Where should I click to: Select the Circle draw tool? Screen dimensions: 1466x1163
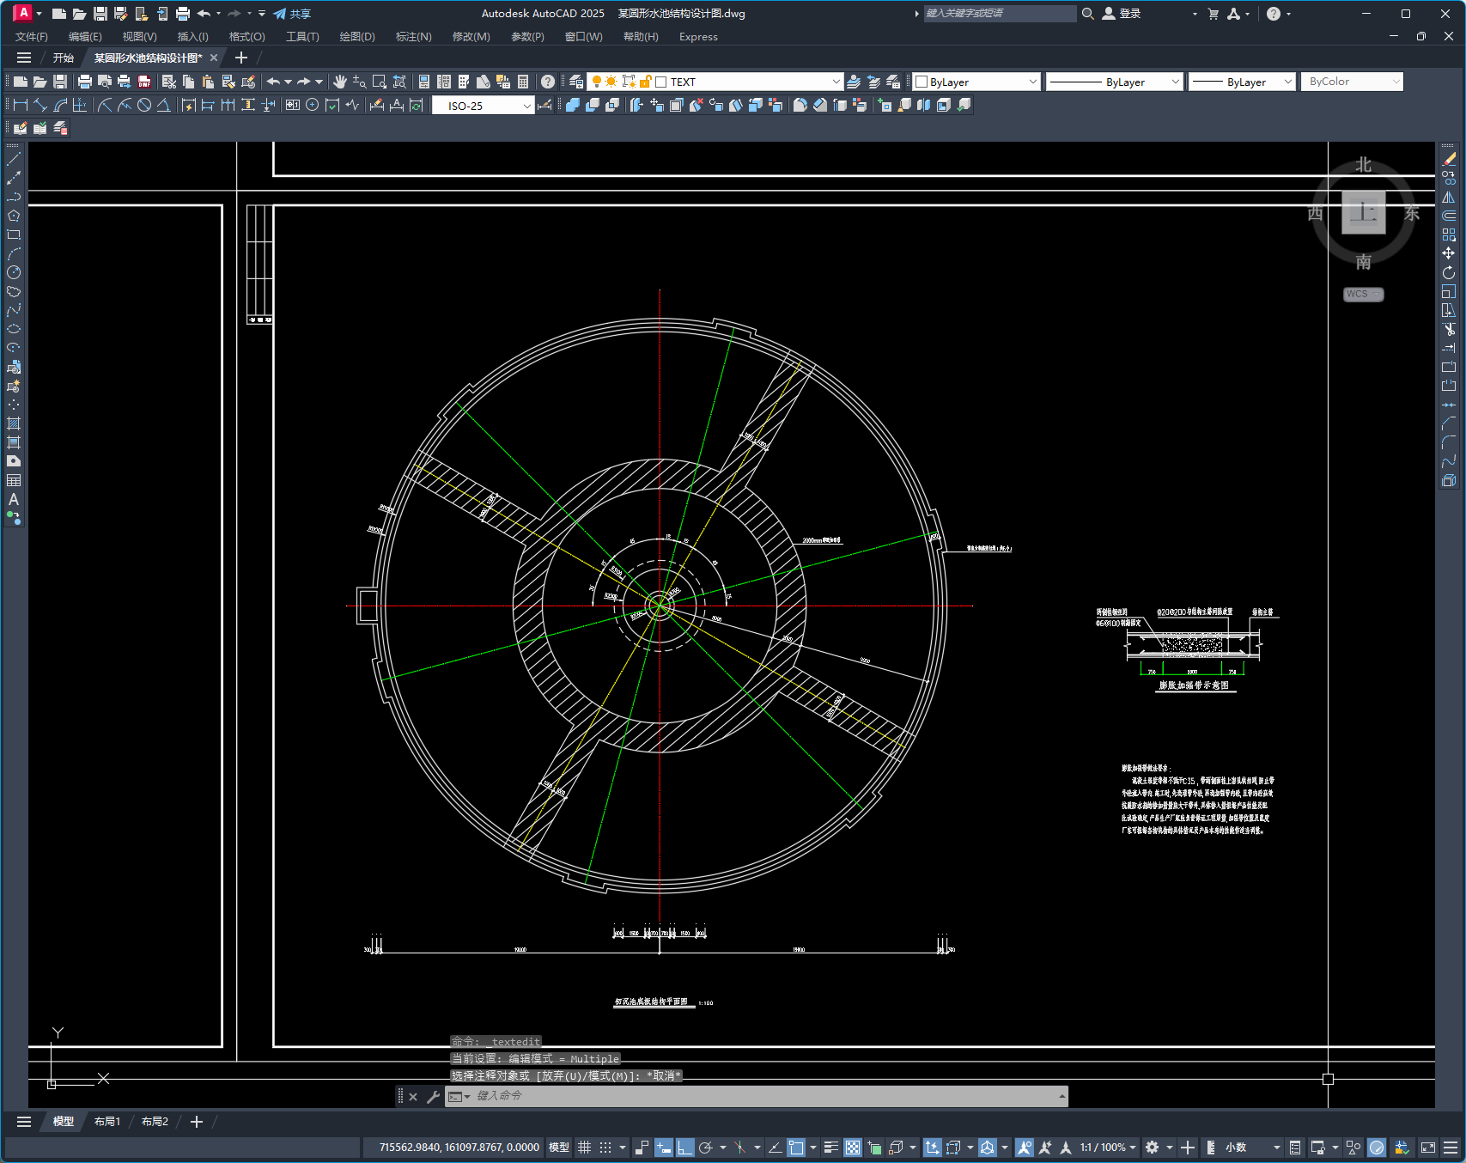coord(14,272)
